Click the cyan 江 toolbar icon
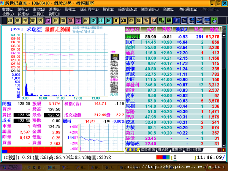228x171 pixels. coord(101,21)
